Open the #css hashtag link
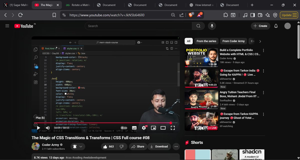300x160 pixels. tap(68, 158)
